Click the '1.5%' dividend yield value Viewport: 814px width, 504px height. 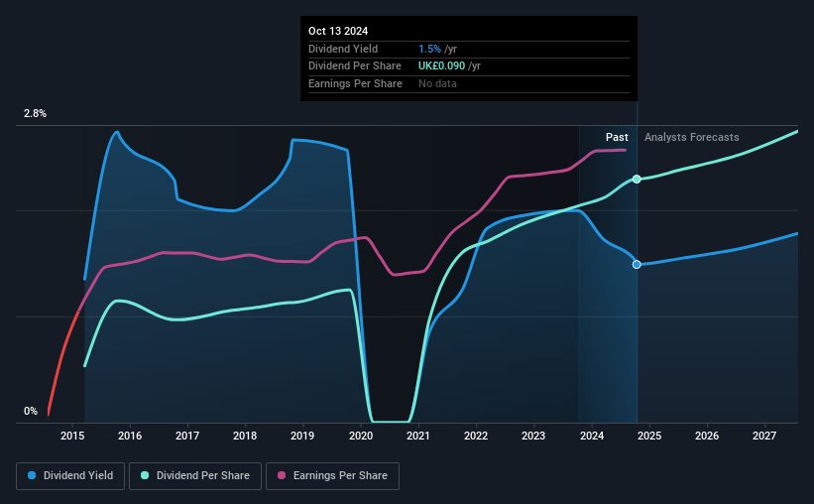tap(429, 49)
